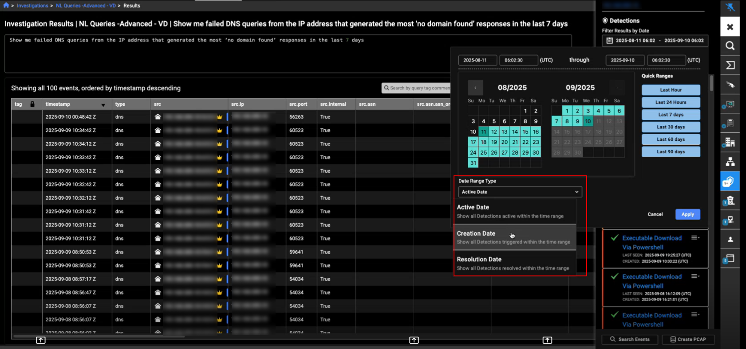Viewport: 746px width, 349px height.
Task: Click the house icon in the 00:48:42 row
Action: (158, 117)
